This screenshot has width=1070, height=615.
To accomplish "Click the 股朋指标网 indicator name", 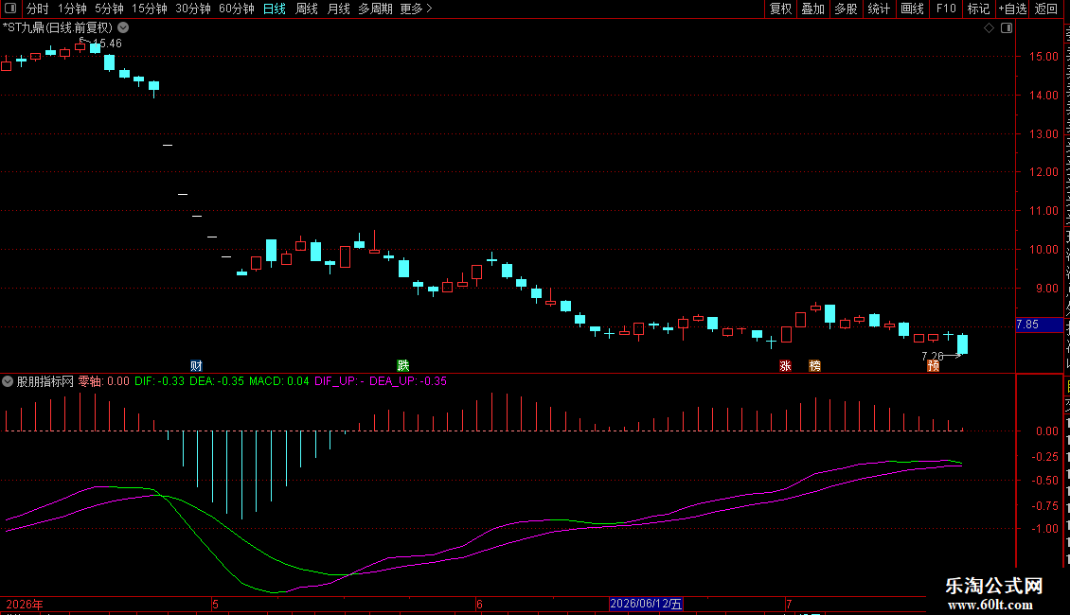I will tap(45, 382).
